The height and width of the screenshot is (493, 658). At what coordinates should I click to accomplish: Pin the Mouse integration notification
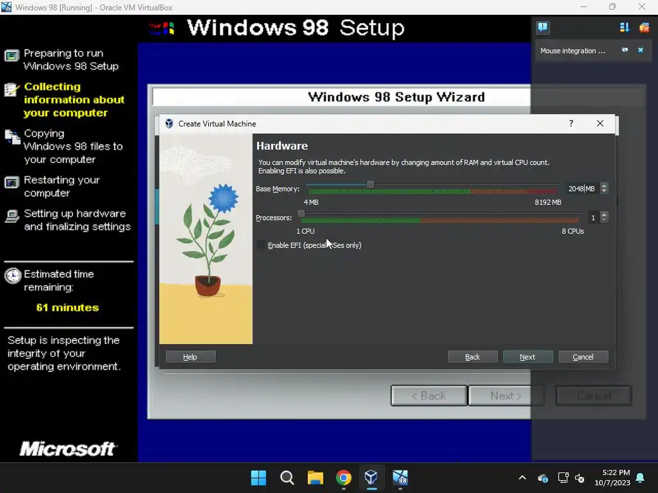pos(625,50)
